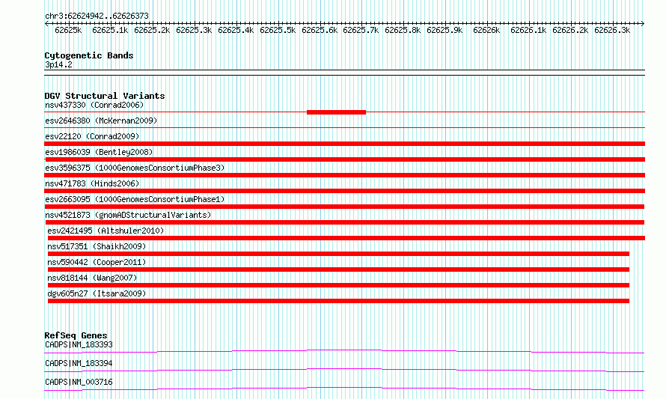Click the CADPS|NM_003716 gene label
The image size is (666, 399).
click(79, 382)
